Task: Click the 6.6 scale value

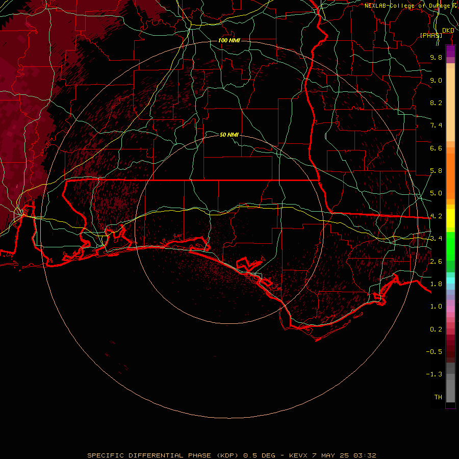Action: click(436, 148)
